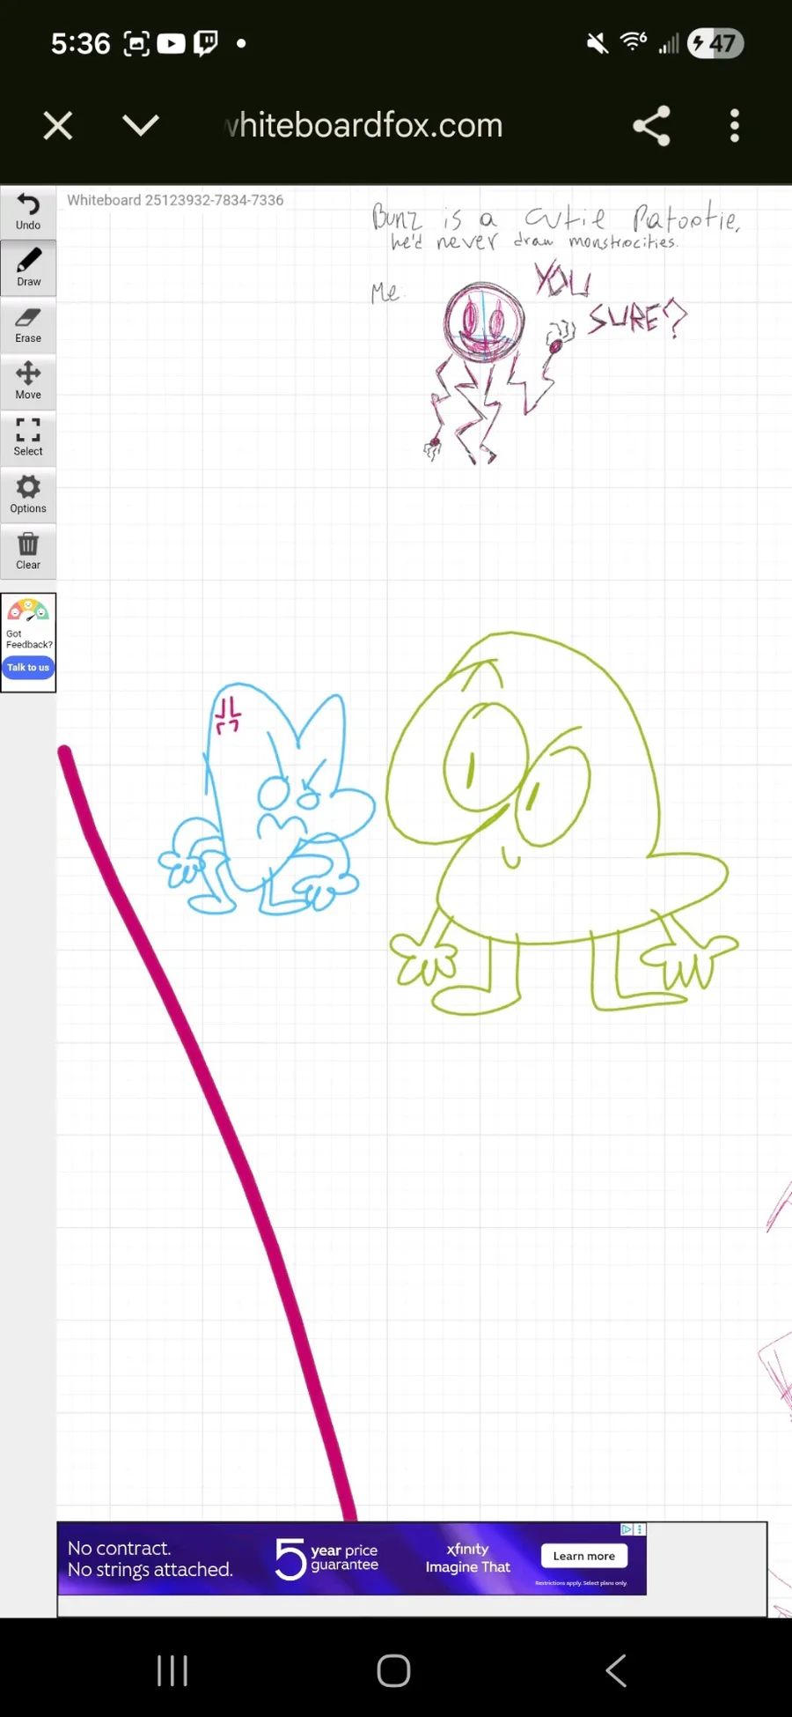792x1717 pixels.
Task: Tap the YouTube notification icon
Action: coord(172,43)
